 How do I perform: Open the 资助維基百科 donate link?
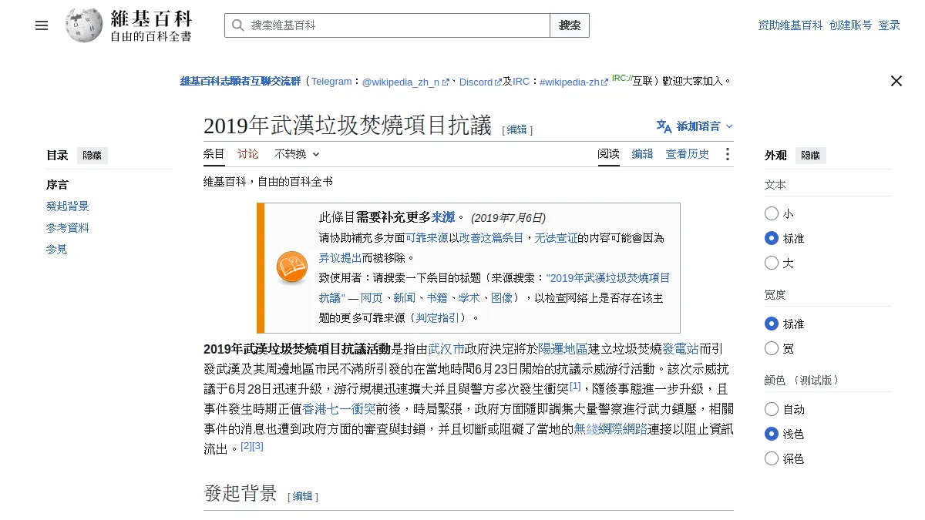click(x=791, y=25)
